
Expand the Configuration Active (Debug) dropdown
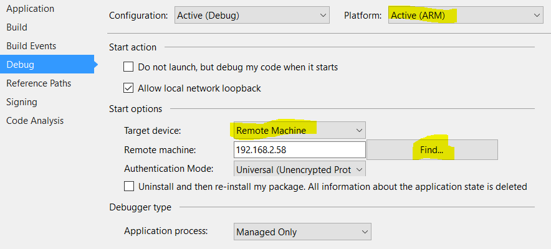[252, 16]
